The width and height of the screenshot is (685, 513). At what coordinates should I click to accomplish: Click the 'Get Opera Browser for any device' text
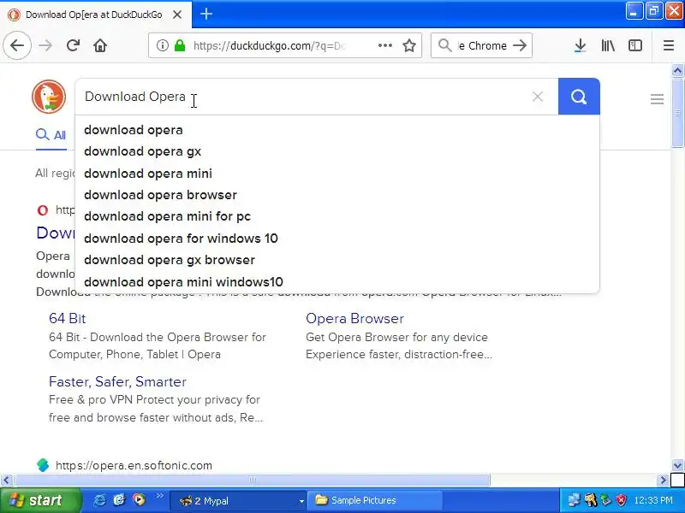click(x=396, y=337)
